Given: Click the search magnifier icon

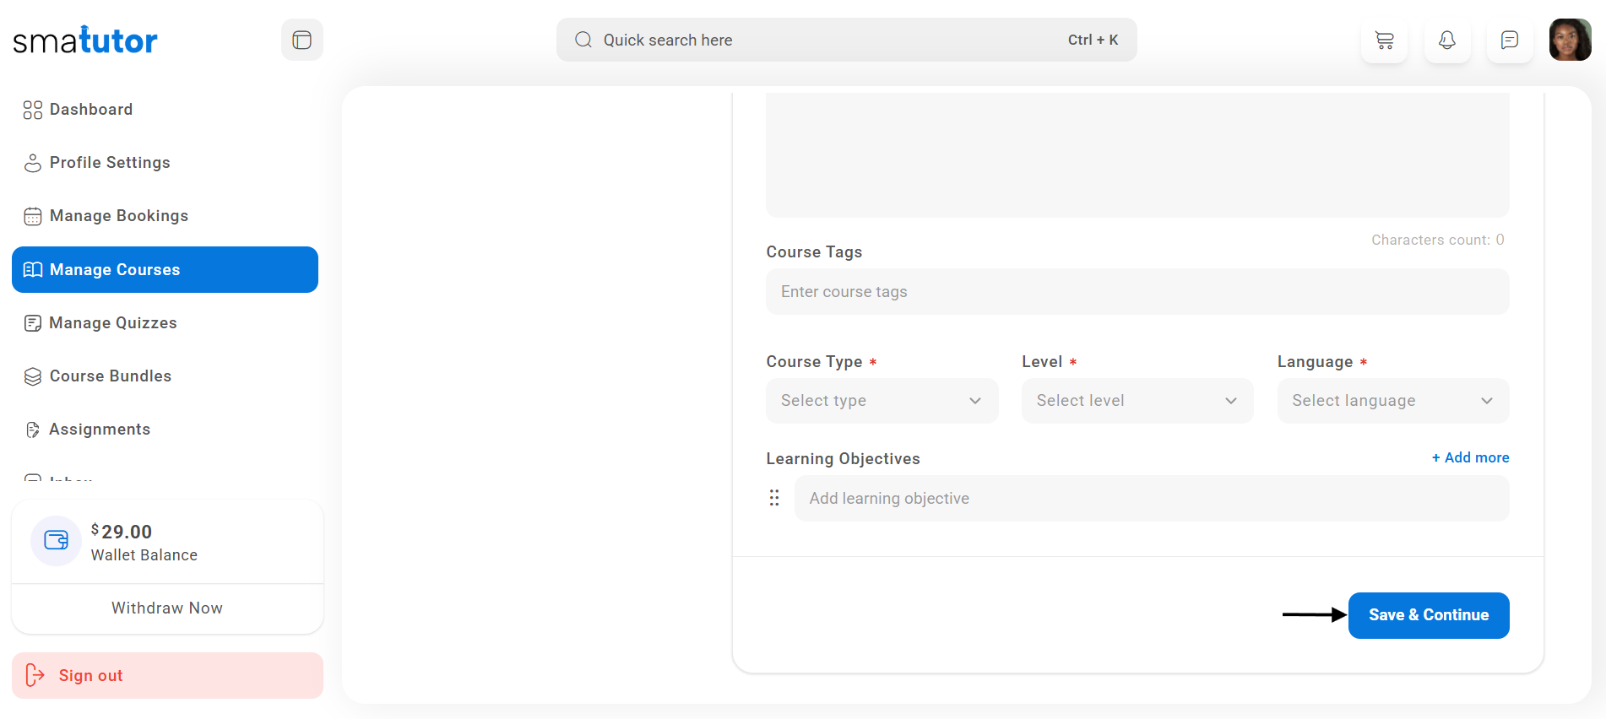Looking at the screenshot, I should click(583, 41).
